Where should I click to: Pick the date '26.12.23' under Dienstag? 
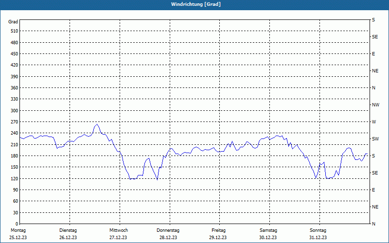68,238
